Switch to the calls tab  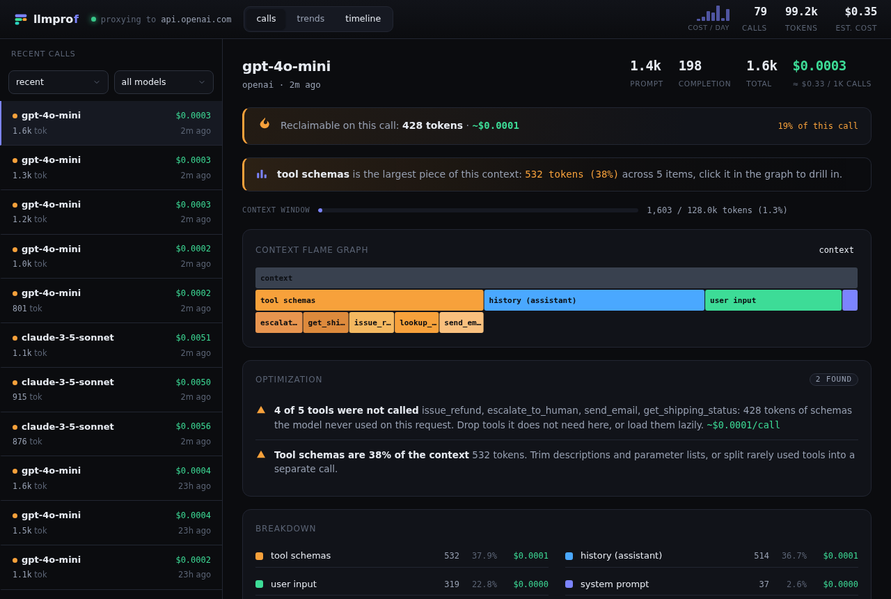pos(266,19)
